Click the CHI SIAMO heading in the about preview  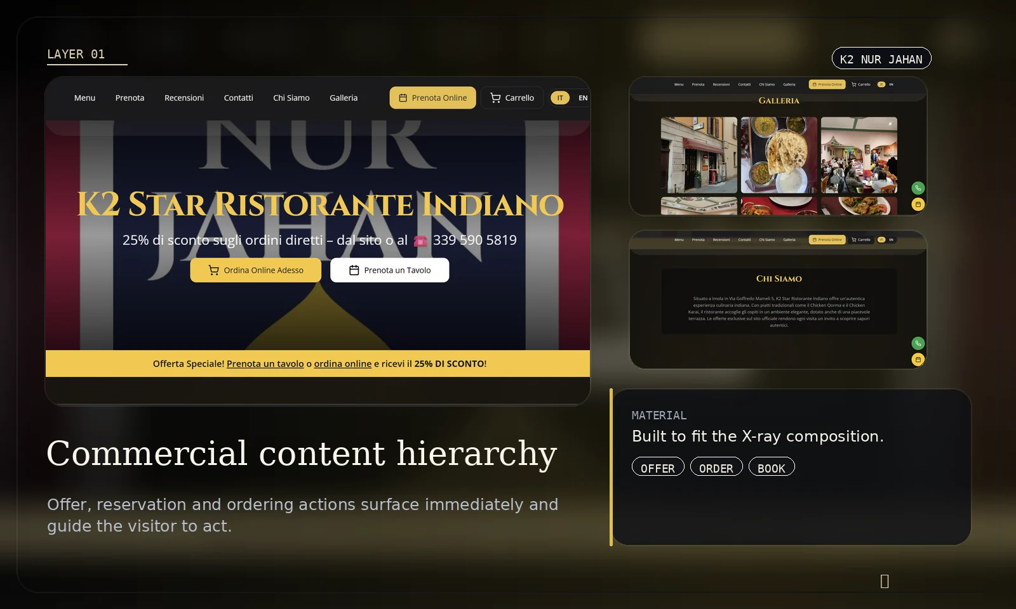tap(779, 278)
